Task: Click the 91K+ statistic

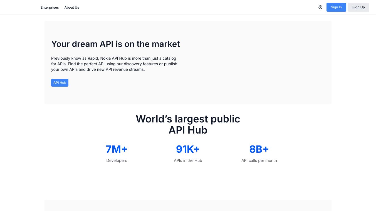Action: [188, 149]
